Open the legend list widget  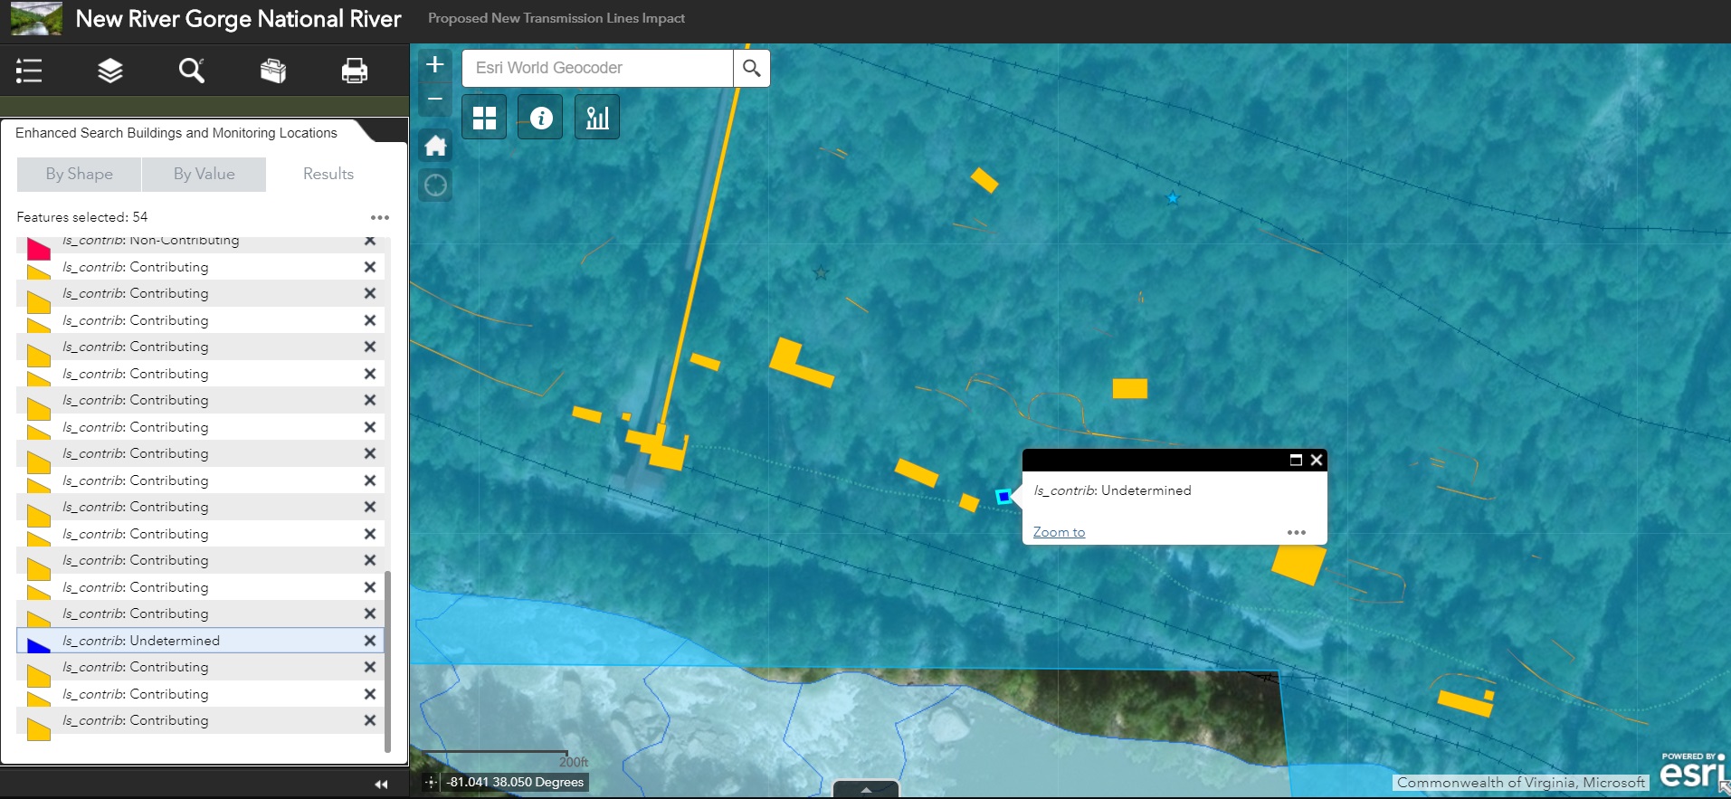click(x=29, y=71)
